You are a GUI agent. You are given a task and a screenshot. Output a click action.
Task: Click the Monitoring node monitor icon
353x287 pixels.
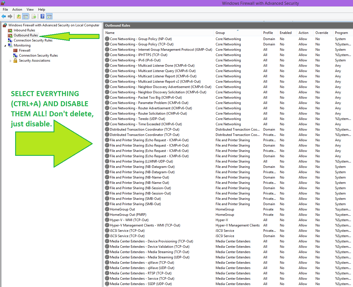(10, 45)
